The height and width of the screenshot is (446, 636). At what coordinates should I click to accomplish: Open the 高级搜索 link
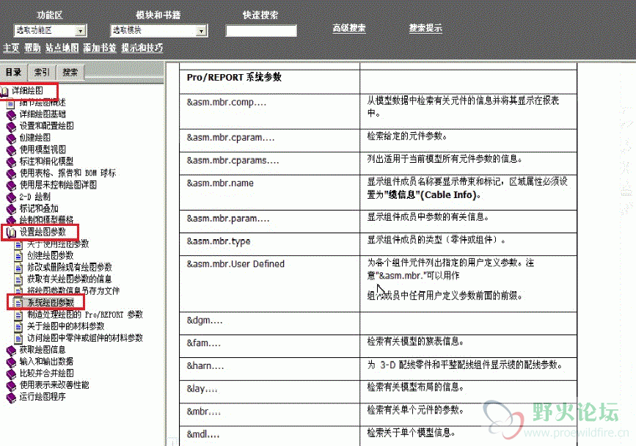pos(349,28)
